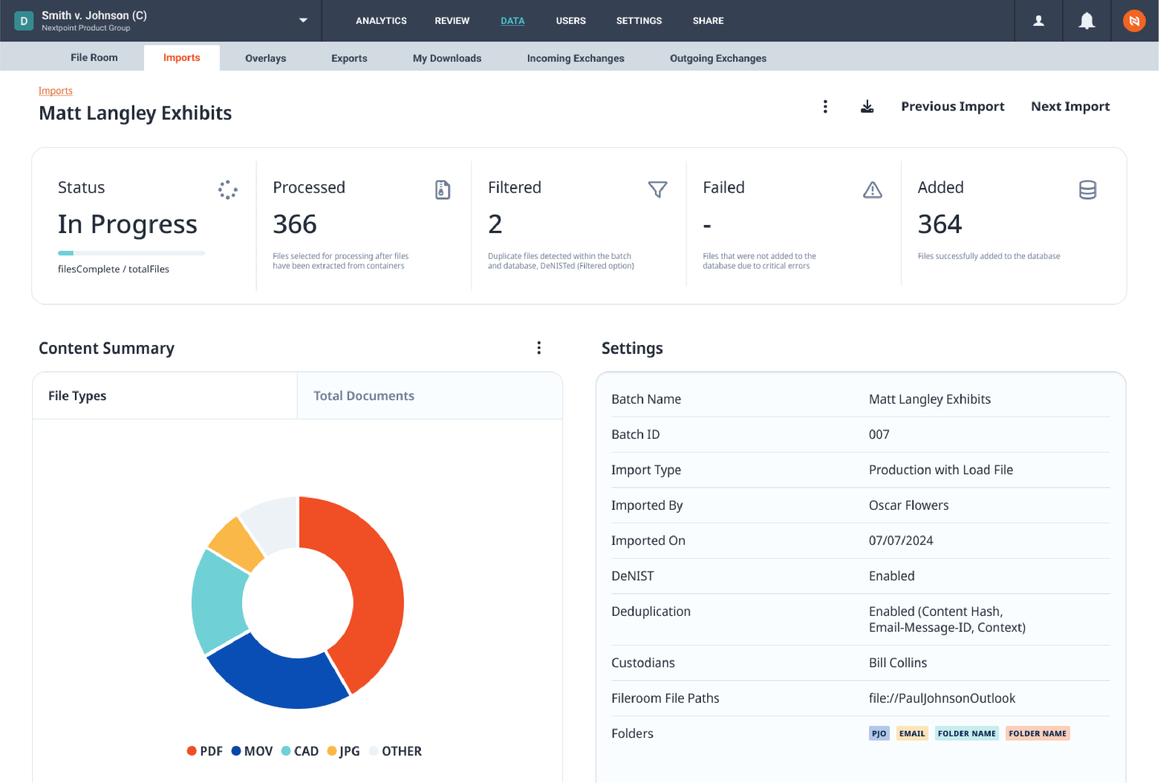Click the import progress bar
The width and height of the screenshot is (1159, 783).
coord(131,253)
